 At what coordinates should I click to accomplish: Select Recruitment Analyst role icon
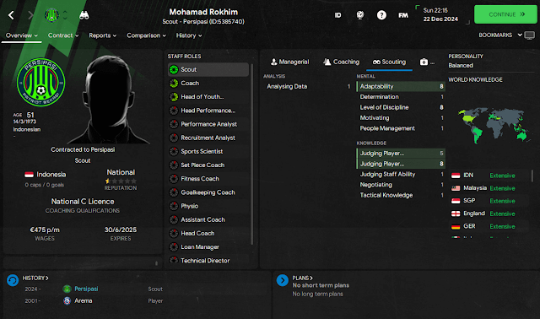[174, 138]
